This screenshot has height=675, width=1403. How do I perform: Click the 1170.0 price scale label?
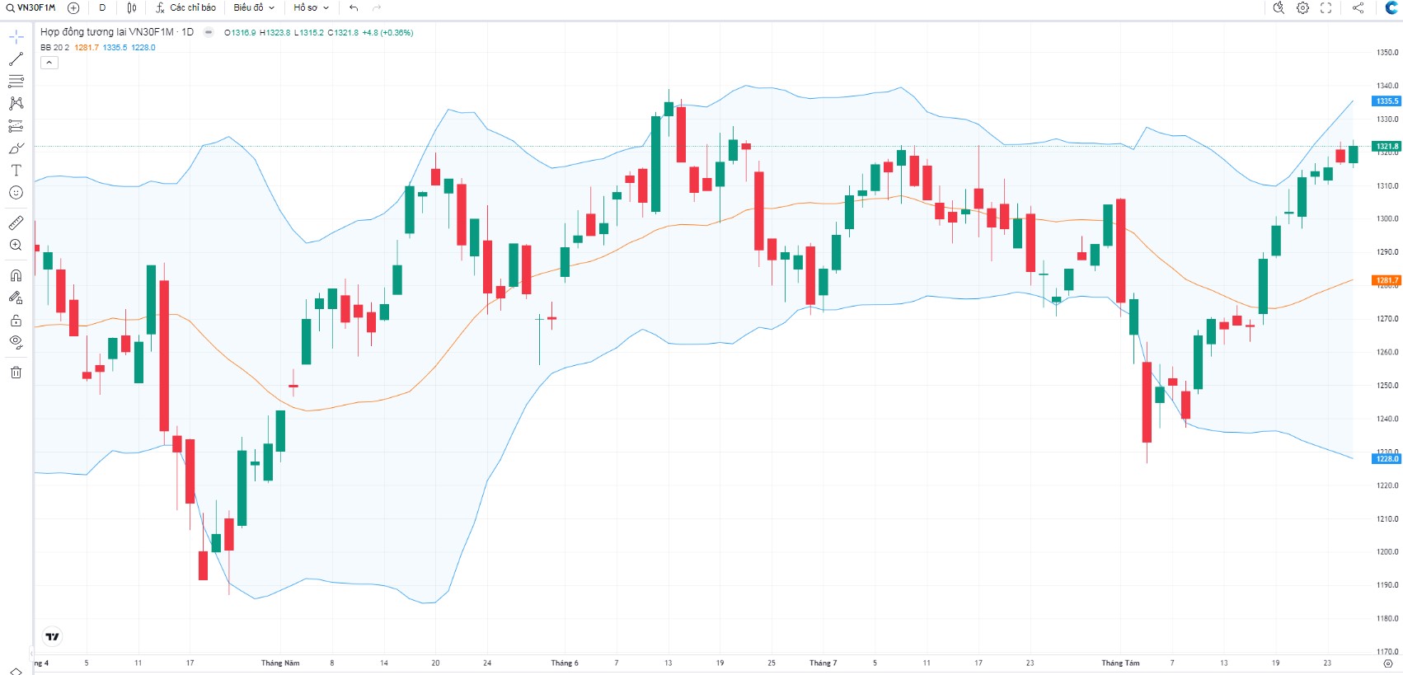(x=1387, y=652)
